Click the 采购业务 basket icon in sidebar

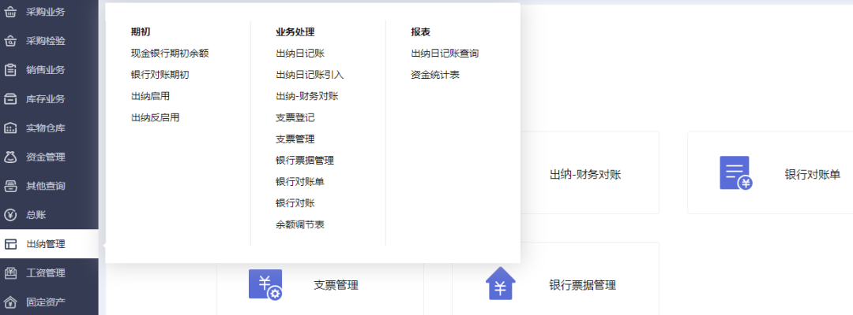(10, 12)
